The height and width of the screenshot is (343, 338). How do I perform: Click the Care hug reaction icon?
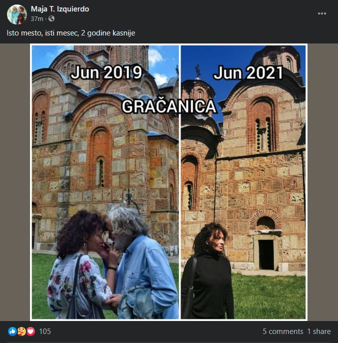click(x=21, y=331)
